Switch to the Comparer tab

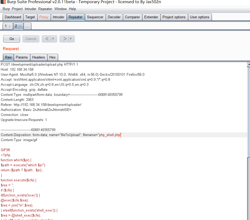tap(132, 17)
